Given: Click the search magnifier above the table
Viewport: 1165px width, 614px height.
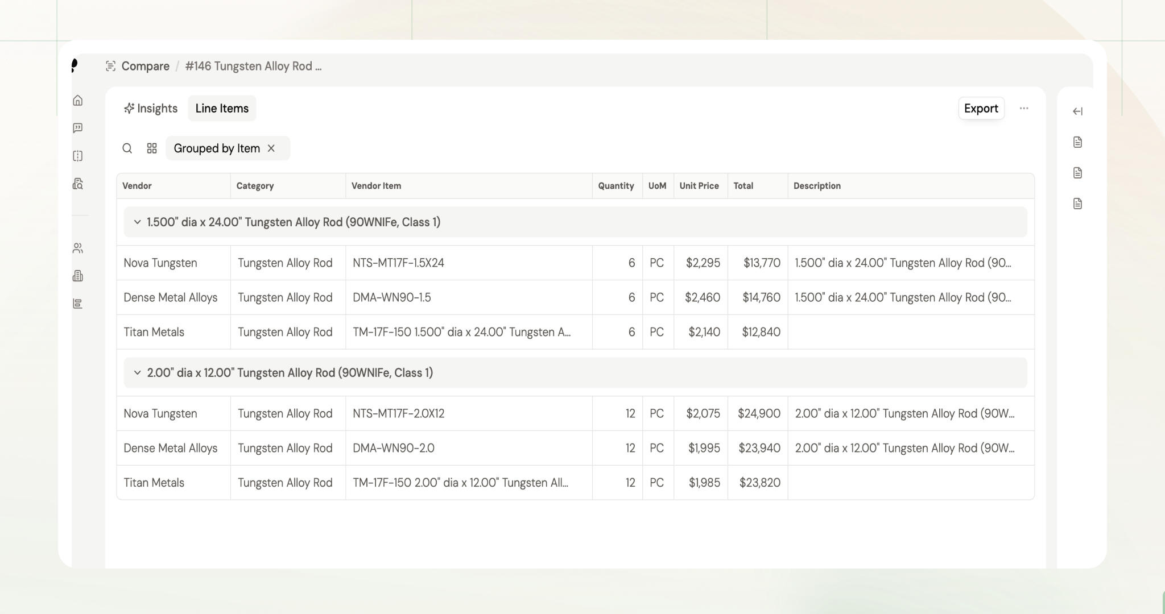Looking at the screenshot, I should [x=127, y=148].
